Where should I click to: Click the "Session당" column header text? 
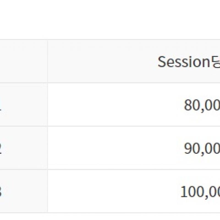(x=189, y=62)
